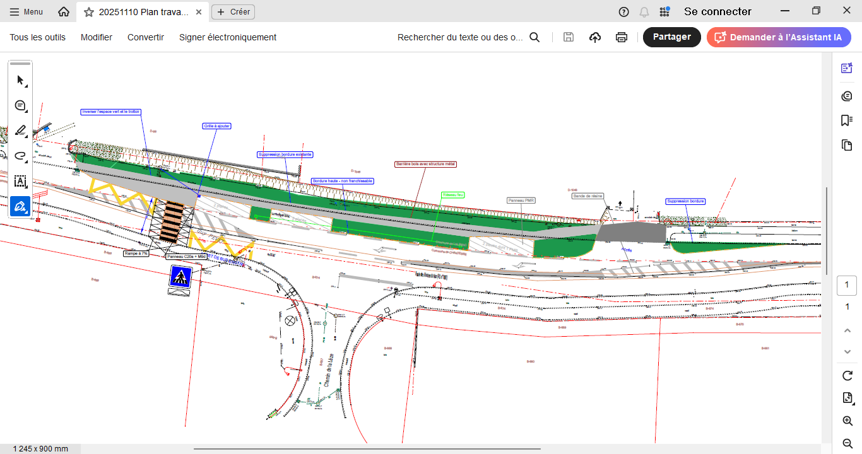Image resolution: width=862 pixels, height=454 pixels.
Task: Click the horizontal scrollbar at bottom
Action: click(367, 449)
